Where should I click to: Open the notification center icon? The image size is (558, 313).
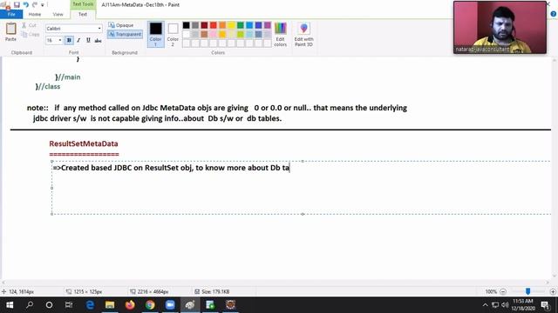tap(545, 305)
